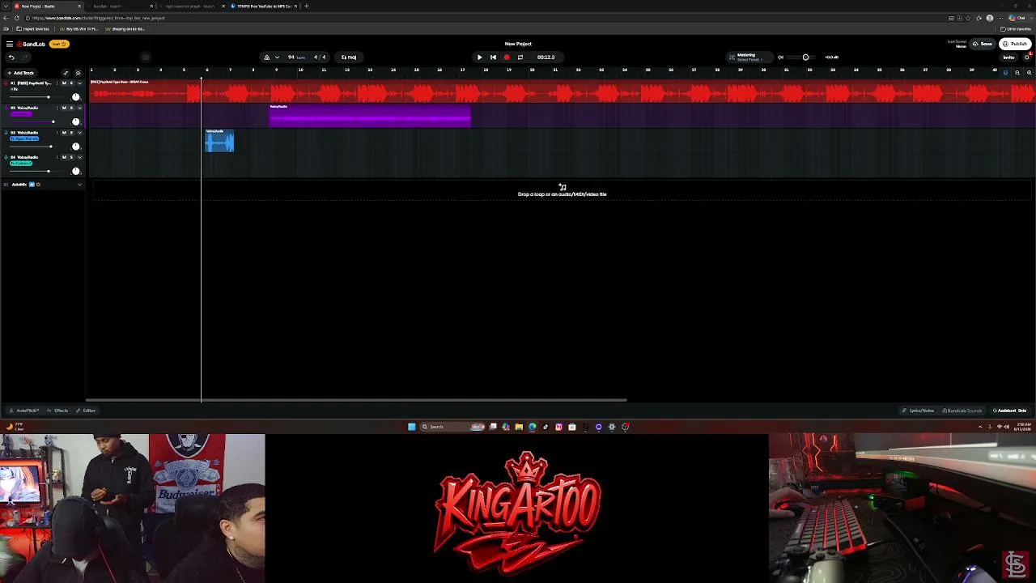Mute track 03 Voice/Audio

tap(64, 133)
